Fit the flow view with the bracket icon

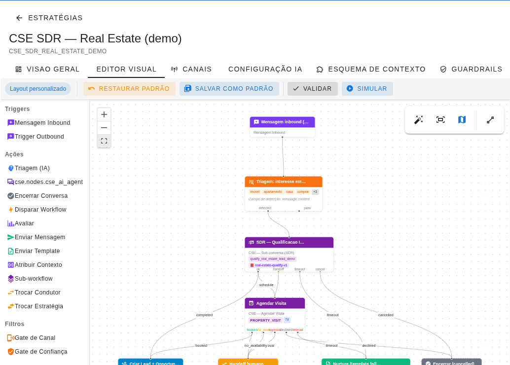click(x=104, y=141)
